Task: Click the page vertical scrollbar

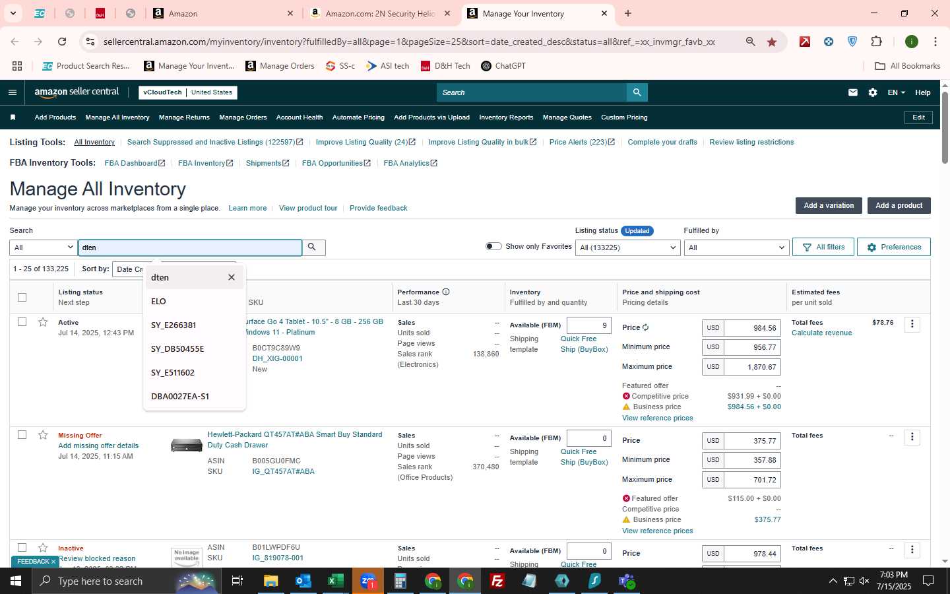Action: coord(945,128)
